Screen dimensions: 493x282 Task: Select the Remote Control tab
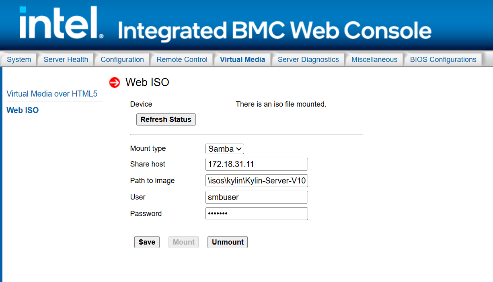[182, 60]
